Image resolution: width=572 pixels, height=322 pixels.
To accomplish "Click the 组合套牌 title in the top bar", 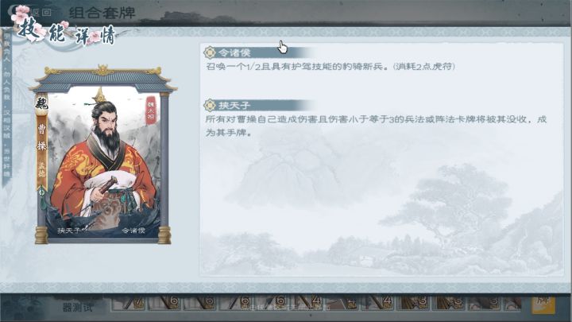I will click(102, 13).
